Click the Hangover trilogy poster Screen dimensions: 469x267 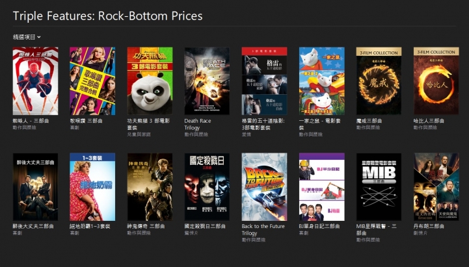(x=35, y=187)
